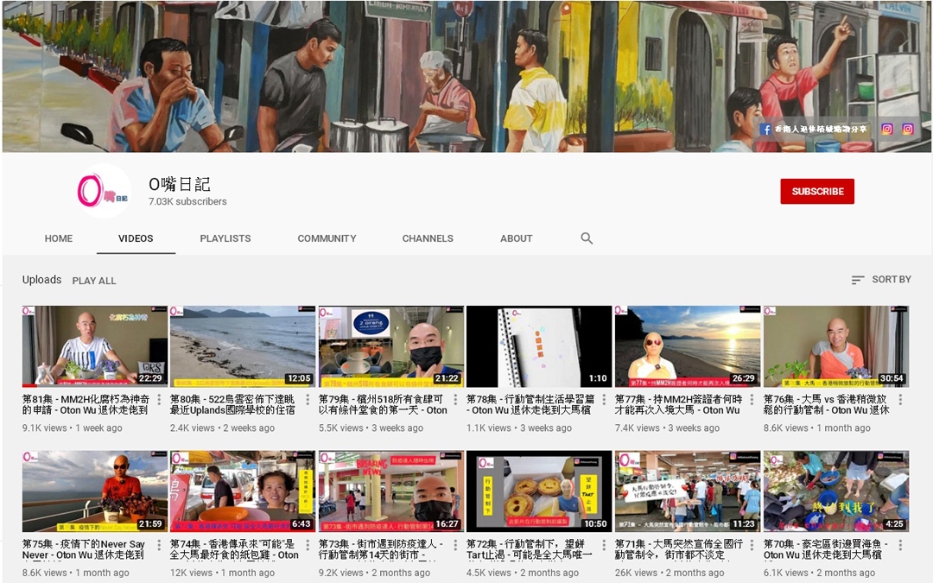Open the second Instagram icon in banner
This screenshot has height=583, width=933.
908,129
